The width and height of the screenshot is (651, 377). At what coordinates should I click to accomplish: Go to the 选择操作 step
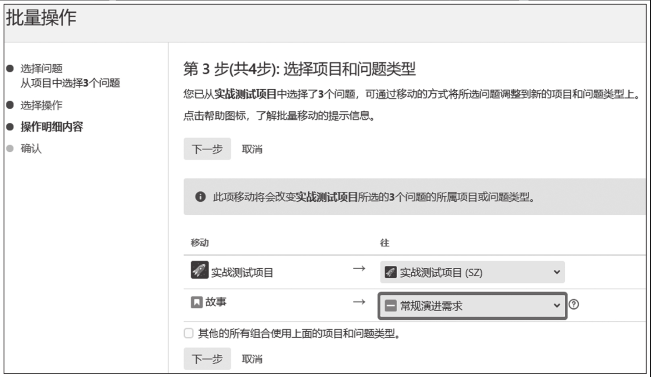[41, 106]
